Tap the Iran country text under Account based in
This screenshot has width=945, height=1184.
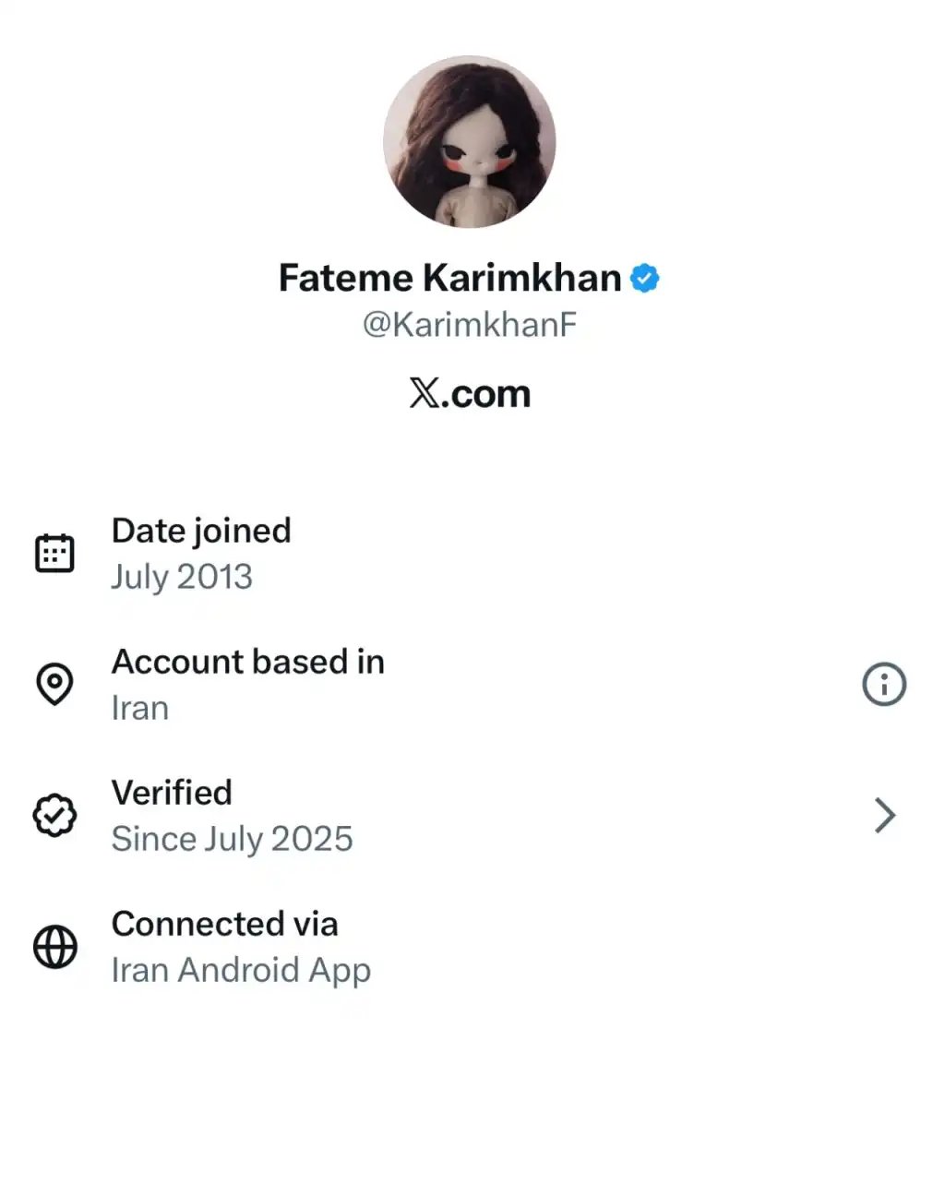point(139,708)
